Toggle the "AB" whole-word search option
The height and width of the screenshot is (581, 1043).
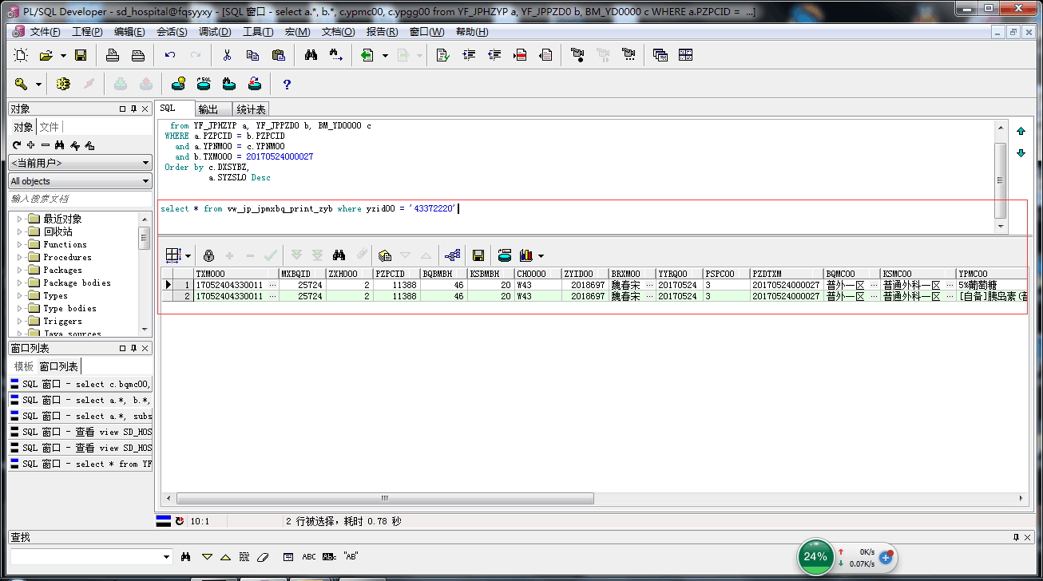pos(351,557)
